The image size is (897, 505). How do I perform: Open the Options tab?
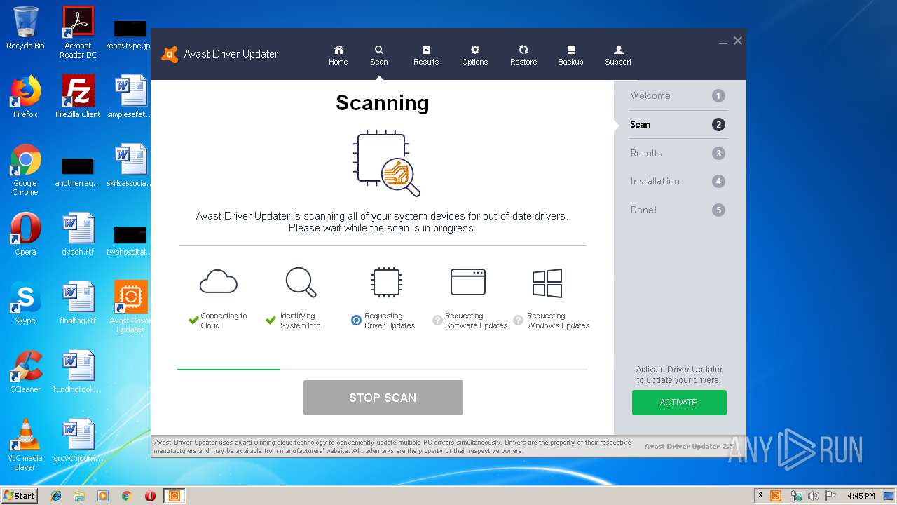[x=474, y=55]
